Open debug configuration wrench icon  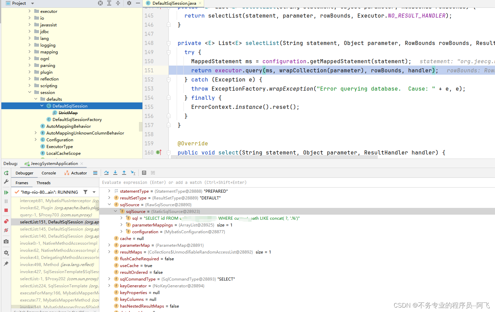click(6, 182)
